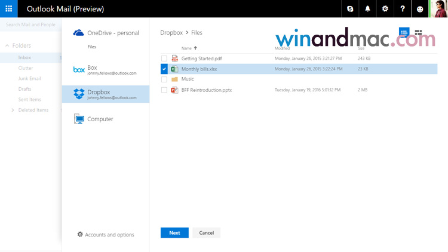Collapse the Folders section chevron
This screenshot has height=252, width=448.
coord(7,45)
